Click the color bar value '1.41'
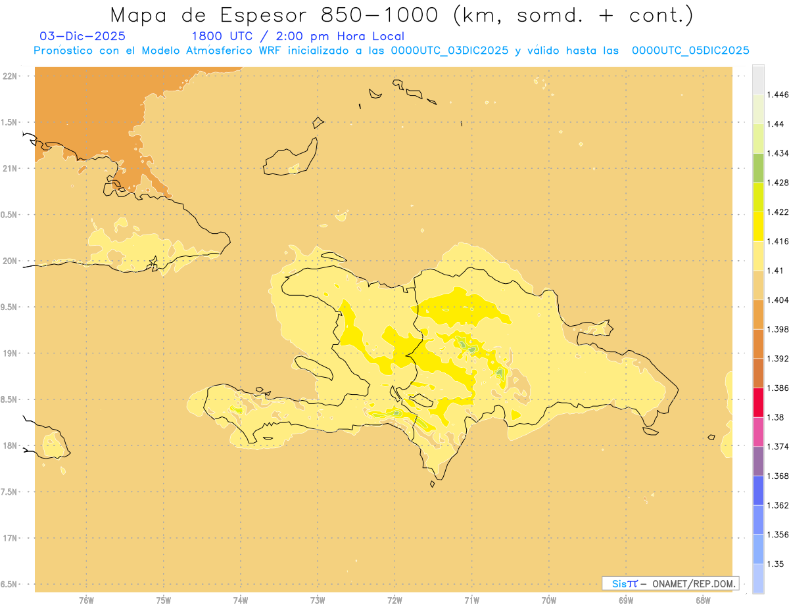Screen dimensions: 789x609 775,271
